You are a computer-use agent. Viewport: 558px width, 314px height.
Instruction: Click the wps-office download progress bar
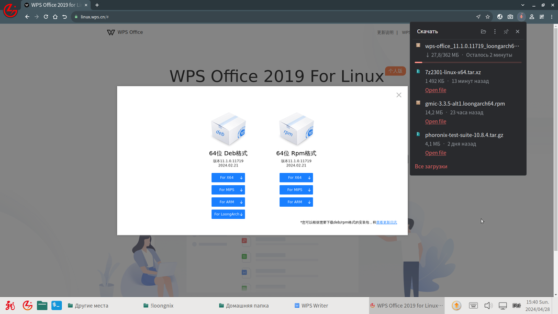coord(468,62)
